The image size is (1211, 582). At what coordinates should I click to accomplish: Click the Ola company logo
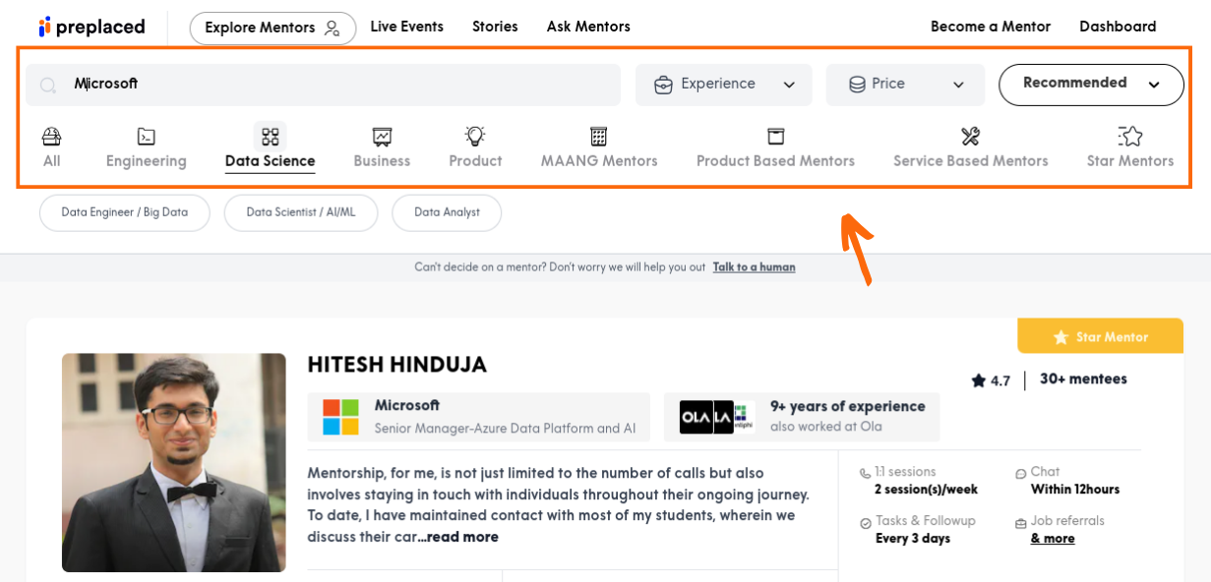point(696,417)
